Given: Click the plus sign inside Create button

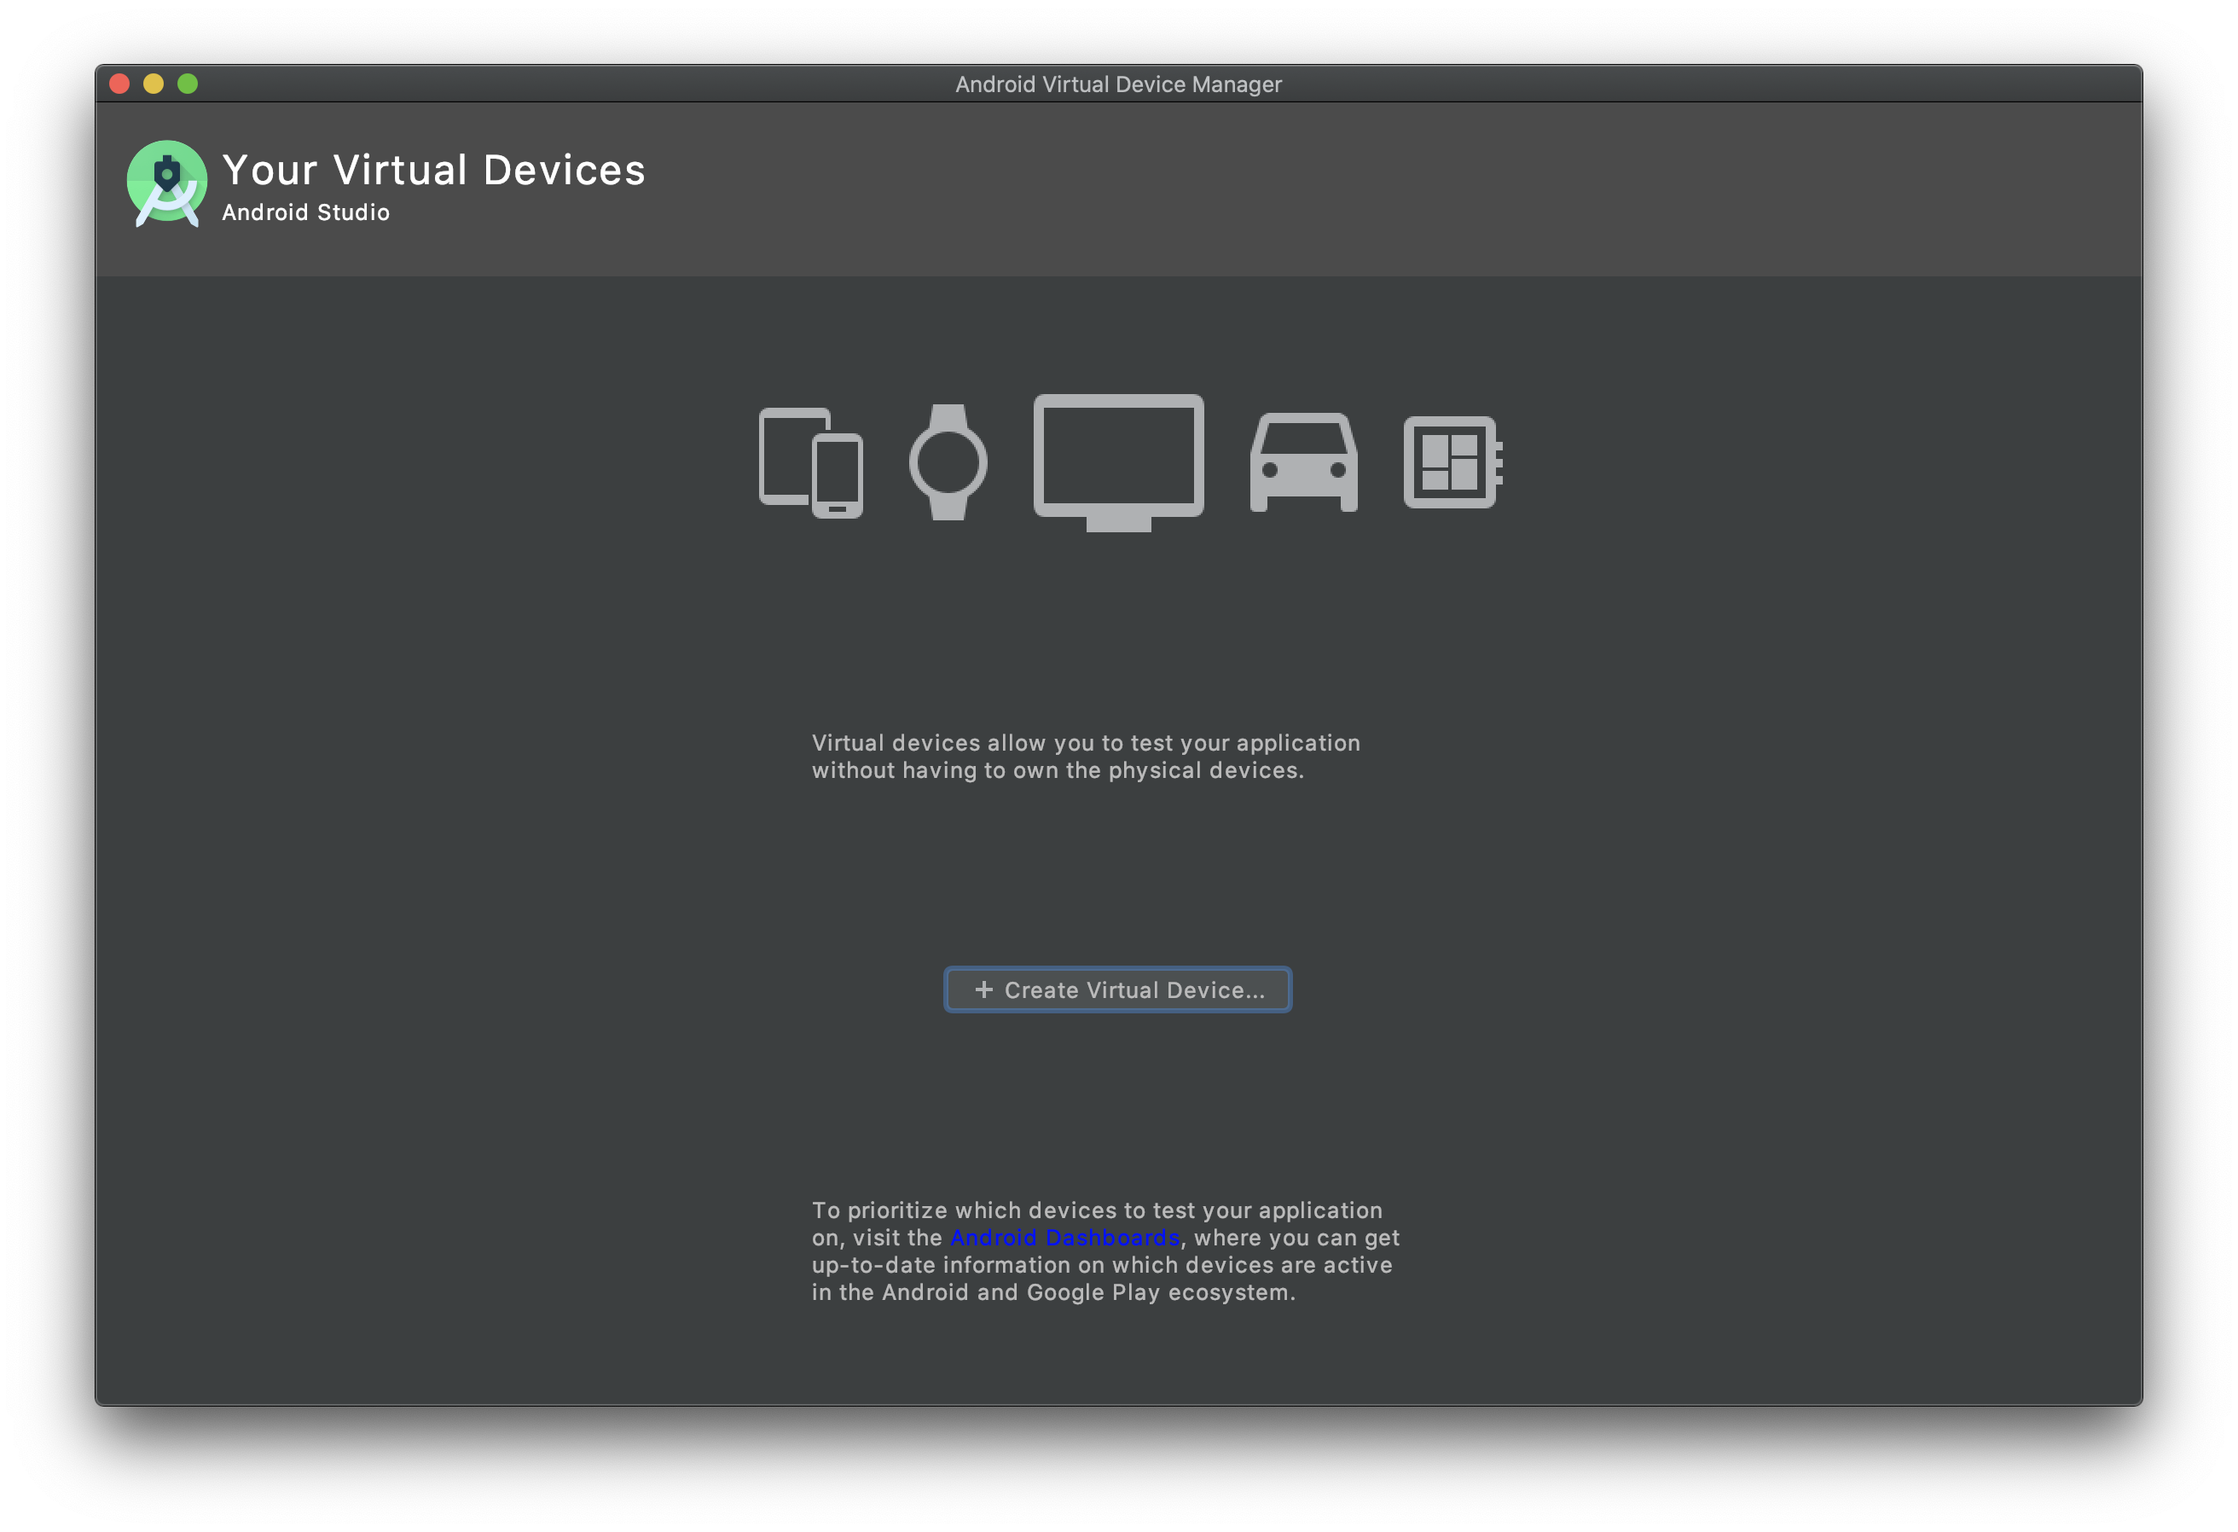Looking at the screenshot, I should click(983, 989).
